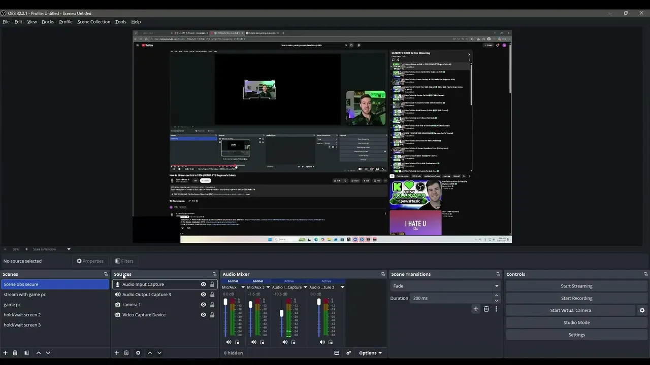
Task: Open Audio Output Capture 3 mixer channel dropdown
Action: pyautogui.click(x=342, y=287)
